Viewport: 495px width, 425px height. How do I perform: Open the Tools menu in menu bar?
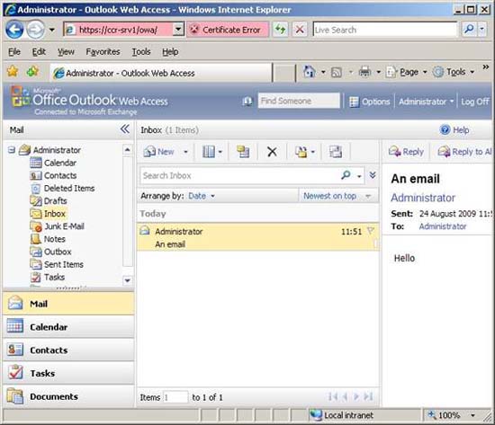[141, 52]
